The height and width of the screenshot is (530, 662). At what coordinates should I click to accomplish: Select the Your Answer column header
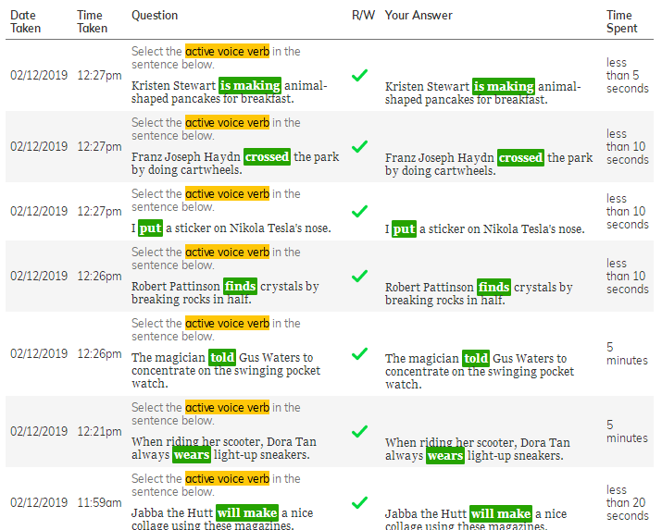pyautogui.click(x=418, y=16)
